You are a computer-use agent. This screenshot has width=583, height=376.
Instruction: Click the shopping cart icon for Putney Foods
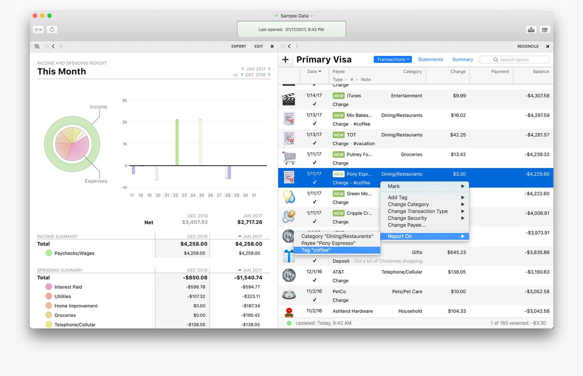[289, 157]
